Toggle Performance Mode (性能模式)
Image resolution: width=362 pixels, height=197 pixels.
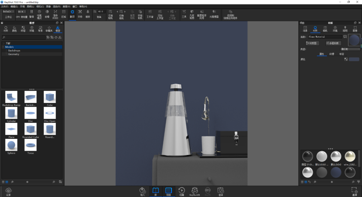(x=39, y=14)
